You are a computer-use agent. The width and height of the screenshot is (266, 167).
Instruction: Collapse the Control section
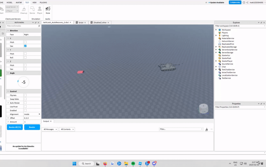[8, 91]
